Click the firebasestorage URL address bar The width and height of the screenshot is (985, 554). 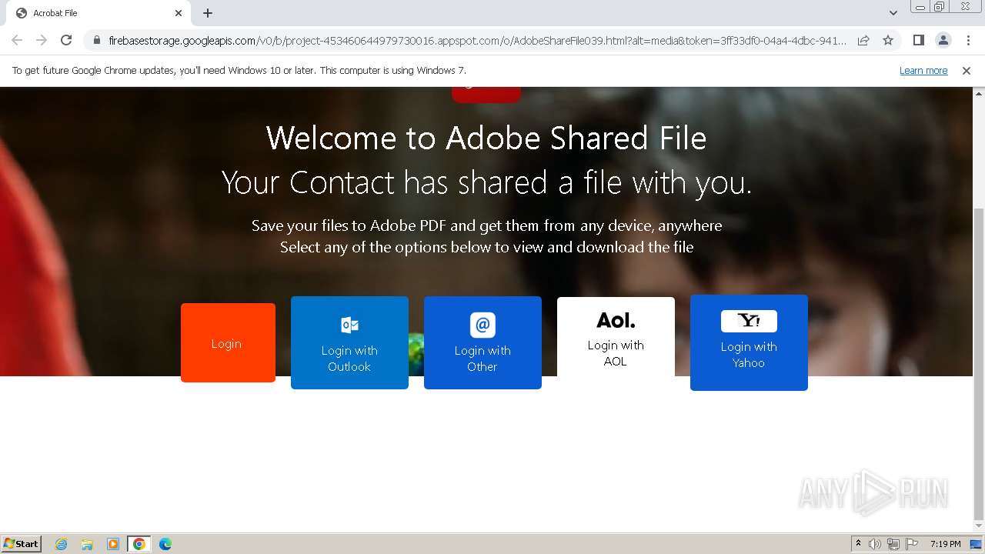(x=477, y=41)
